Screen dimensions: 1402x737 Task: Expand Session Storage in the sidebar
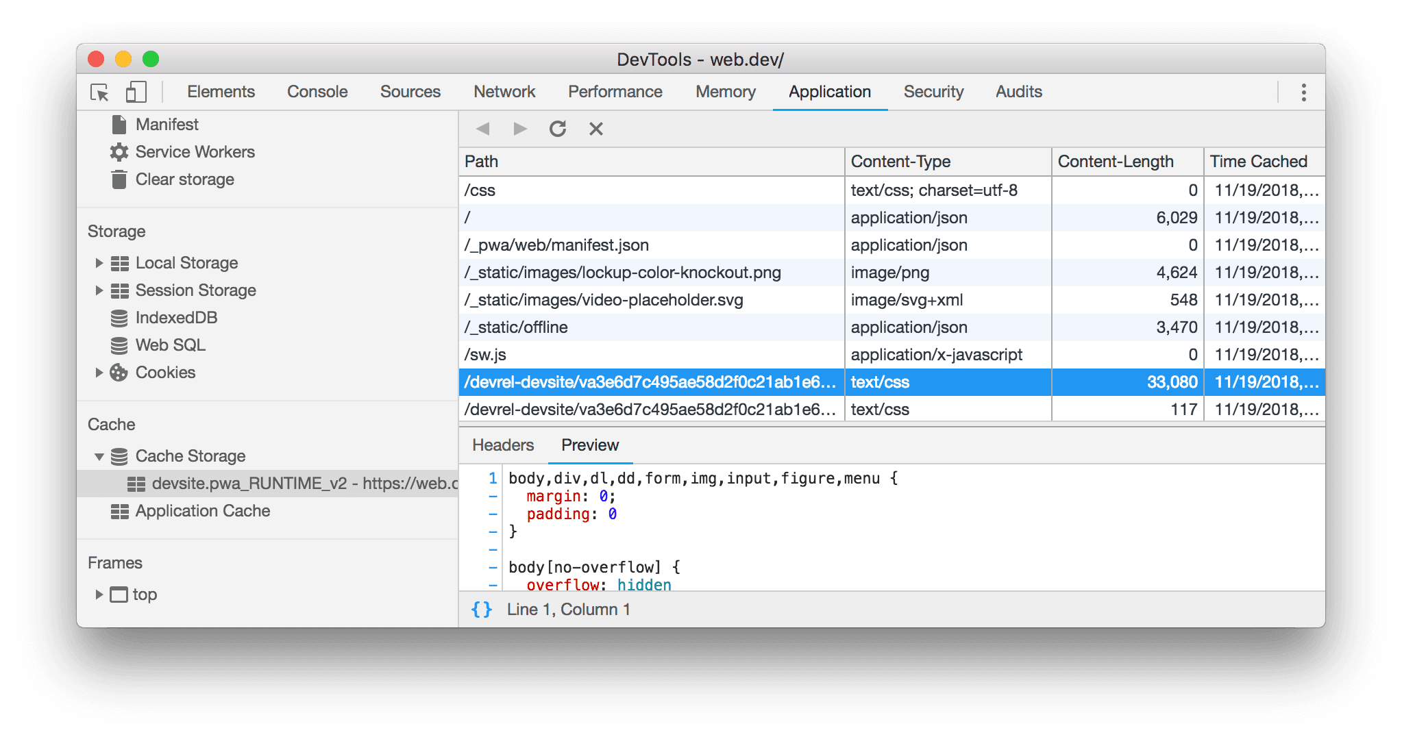(x=99, y=290)
